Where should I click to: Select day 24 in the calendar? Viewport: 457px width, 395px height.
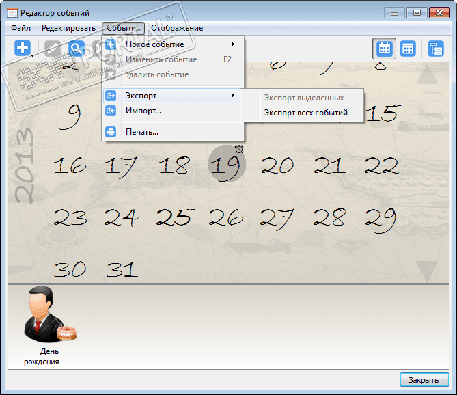click(121, 217)
